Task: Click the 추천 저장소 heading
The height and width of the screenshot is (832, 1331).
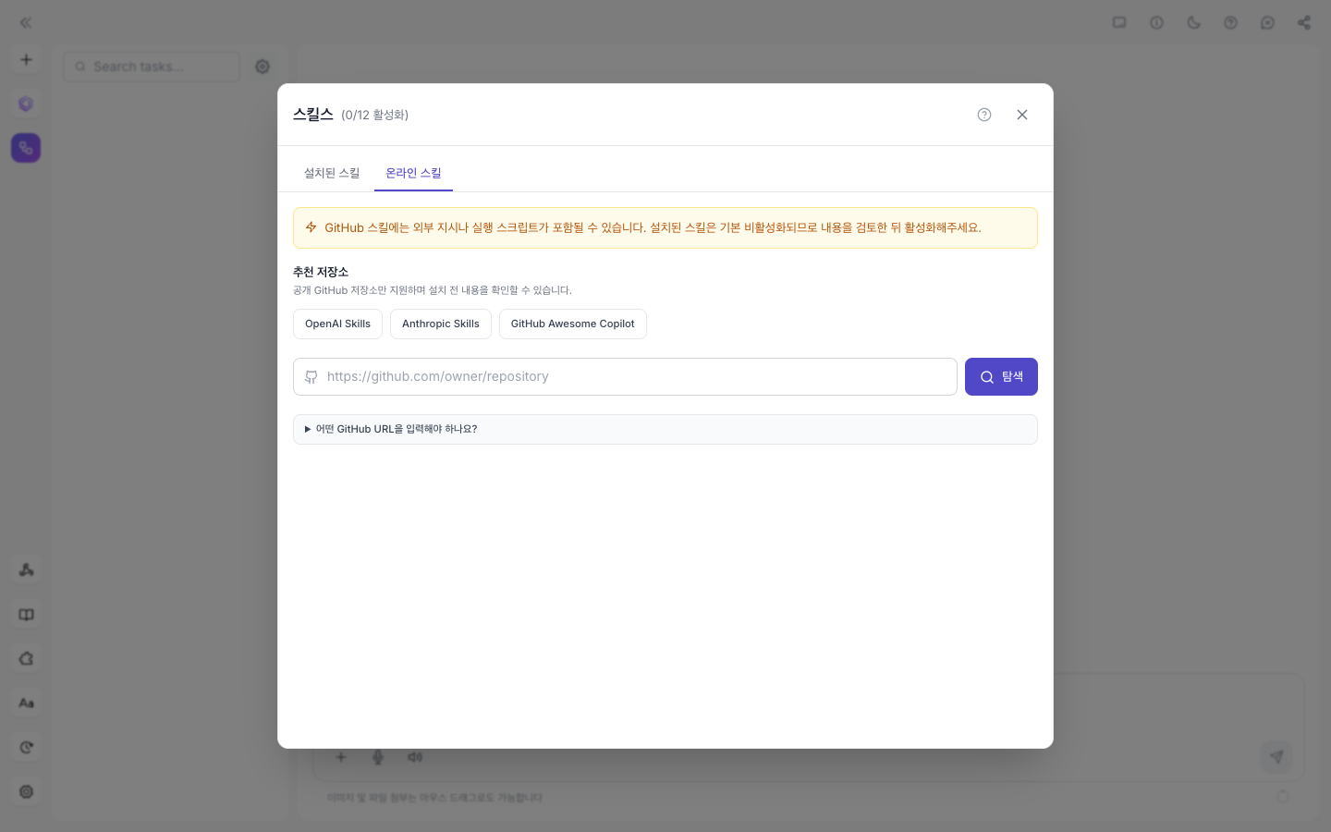Action: click(x=321, y=272)
